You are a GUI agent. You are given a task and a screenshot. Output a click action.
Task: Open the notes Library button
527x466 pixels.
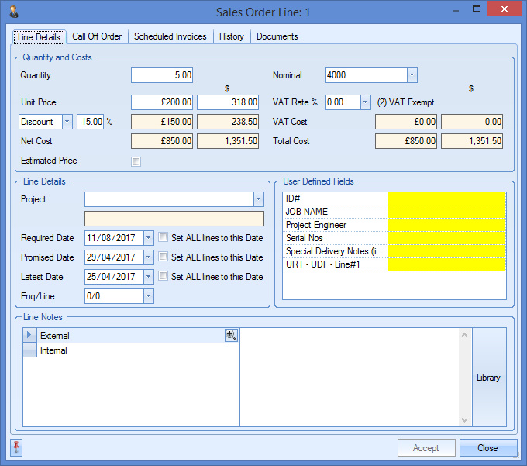488,378
